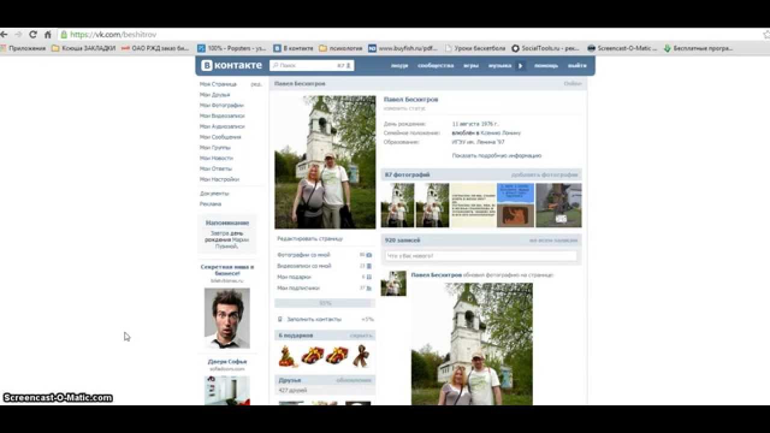Click ко всем записям wall link
Viewport: 770px width, 433px height.
(553, 241)
